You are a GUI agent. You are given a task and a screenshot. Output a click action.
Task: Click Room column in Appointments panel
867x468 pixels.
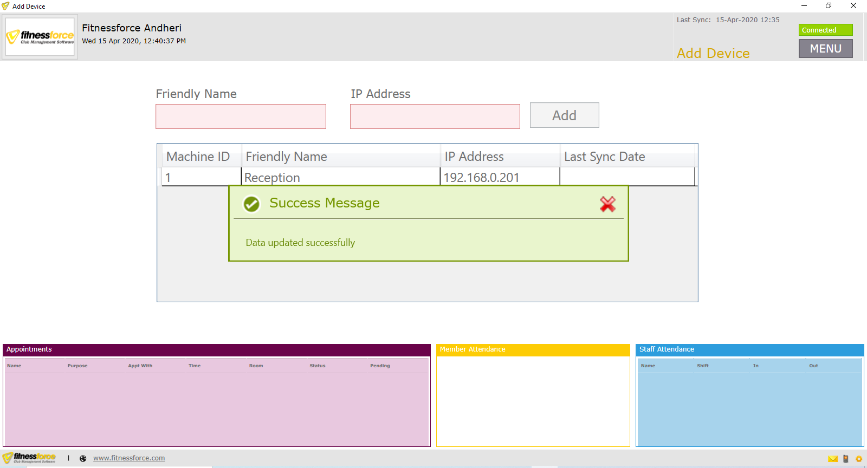[x=276, y=366]
